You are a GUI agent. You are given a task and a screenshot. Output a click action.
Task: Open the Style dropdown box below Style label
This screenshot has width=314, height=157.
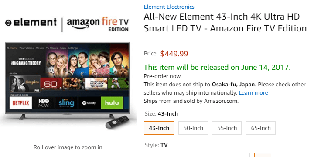tap(197, 155)
